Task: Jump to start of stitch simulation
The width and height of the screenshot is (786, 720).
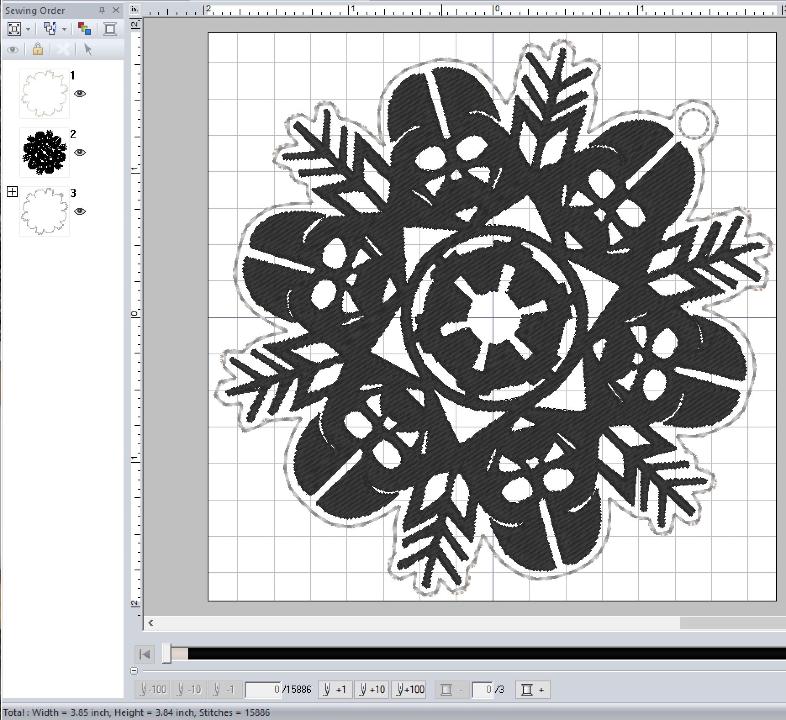Action: tap(145, 654)
